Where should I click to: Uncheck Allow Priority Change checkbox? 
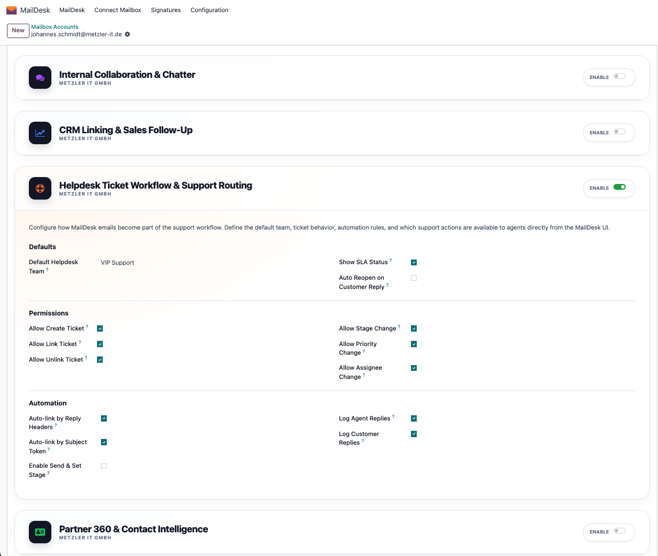[414, 344]
